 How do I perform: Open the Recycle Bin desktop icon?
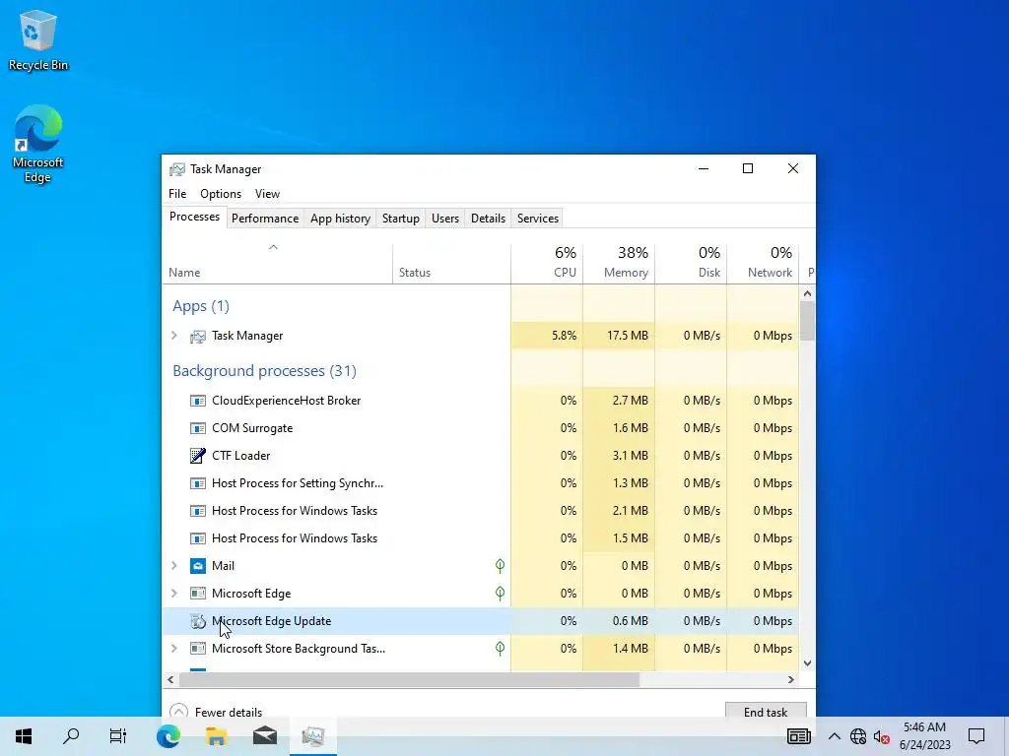[x=38, y=39]
